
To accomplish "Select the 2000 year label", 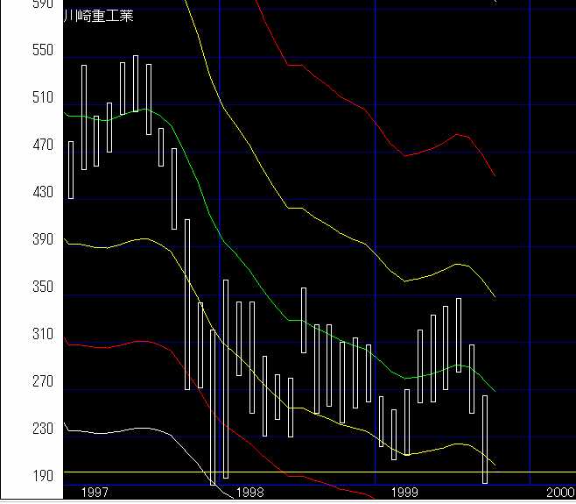I will pyautogui.click(x=559, y=493).
